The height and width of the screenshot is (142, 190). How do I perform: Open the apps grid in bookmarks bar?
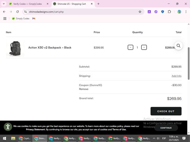pyautogui.click(x=5, y=18)
